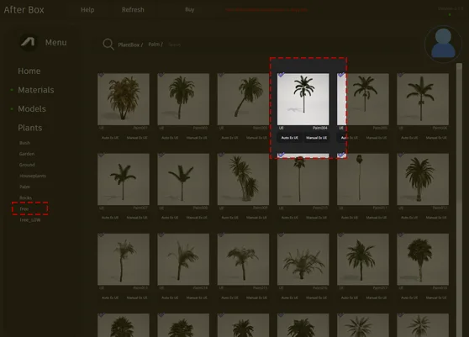
Task: Toggle the checkmark on Palm004 thumbnail
Action: pos(281,75)
